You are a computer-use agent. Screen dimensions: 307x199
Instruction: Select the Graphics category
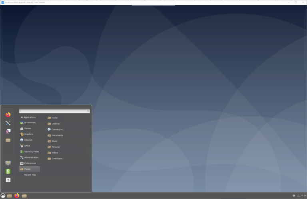(28, 134)
